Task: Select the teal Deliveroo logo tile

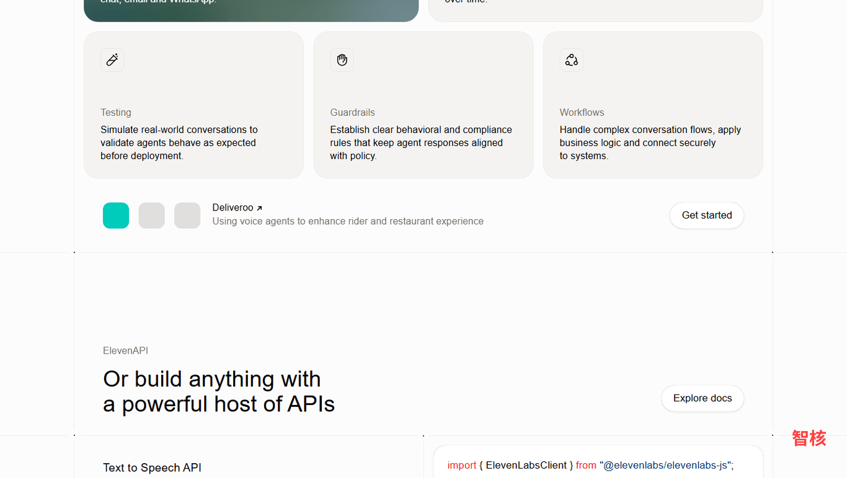Action: pyautogui.click(x=116, y=215)
